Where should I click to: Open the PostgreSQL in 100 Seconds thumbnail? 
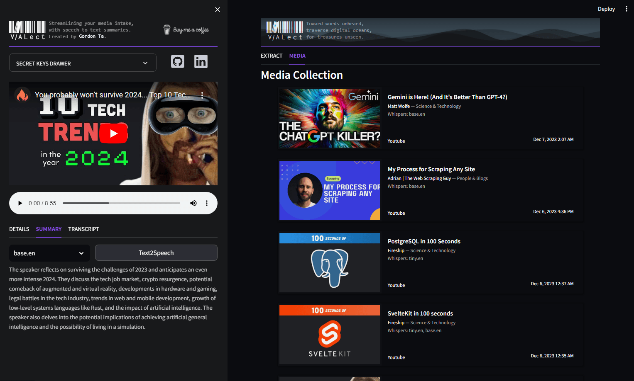(330, 262)
